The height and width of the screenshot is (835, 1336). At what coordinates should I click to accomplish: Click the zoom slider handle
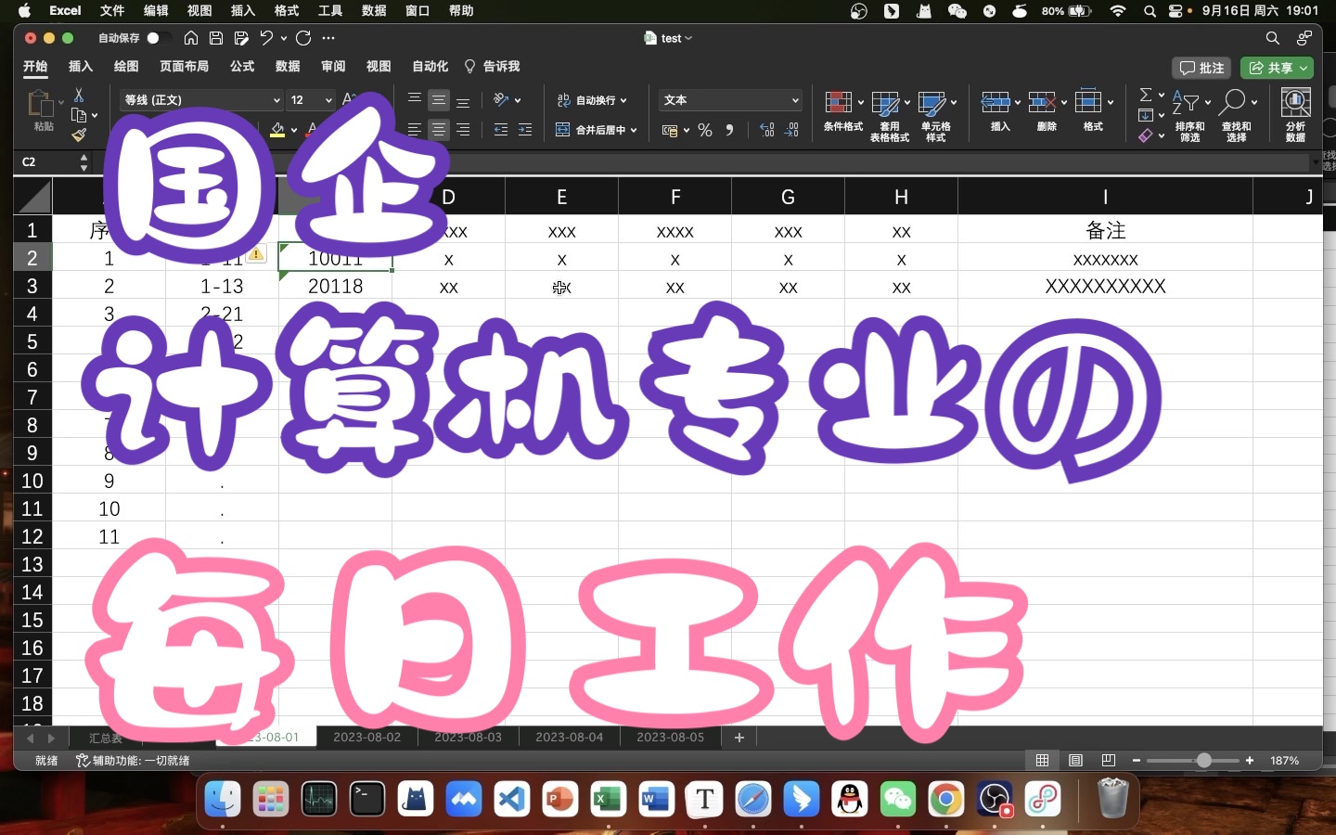tap(1203, 760)
